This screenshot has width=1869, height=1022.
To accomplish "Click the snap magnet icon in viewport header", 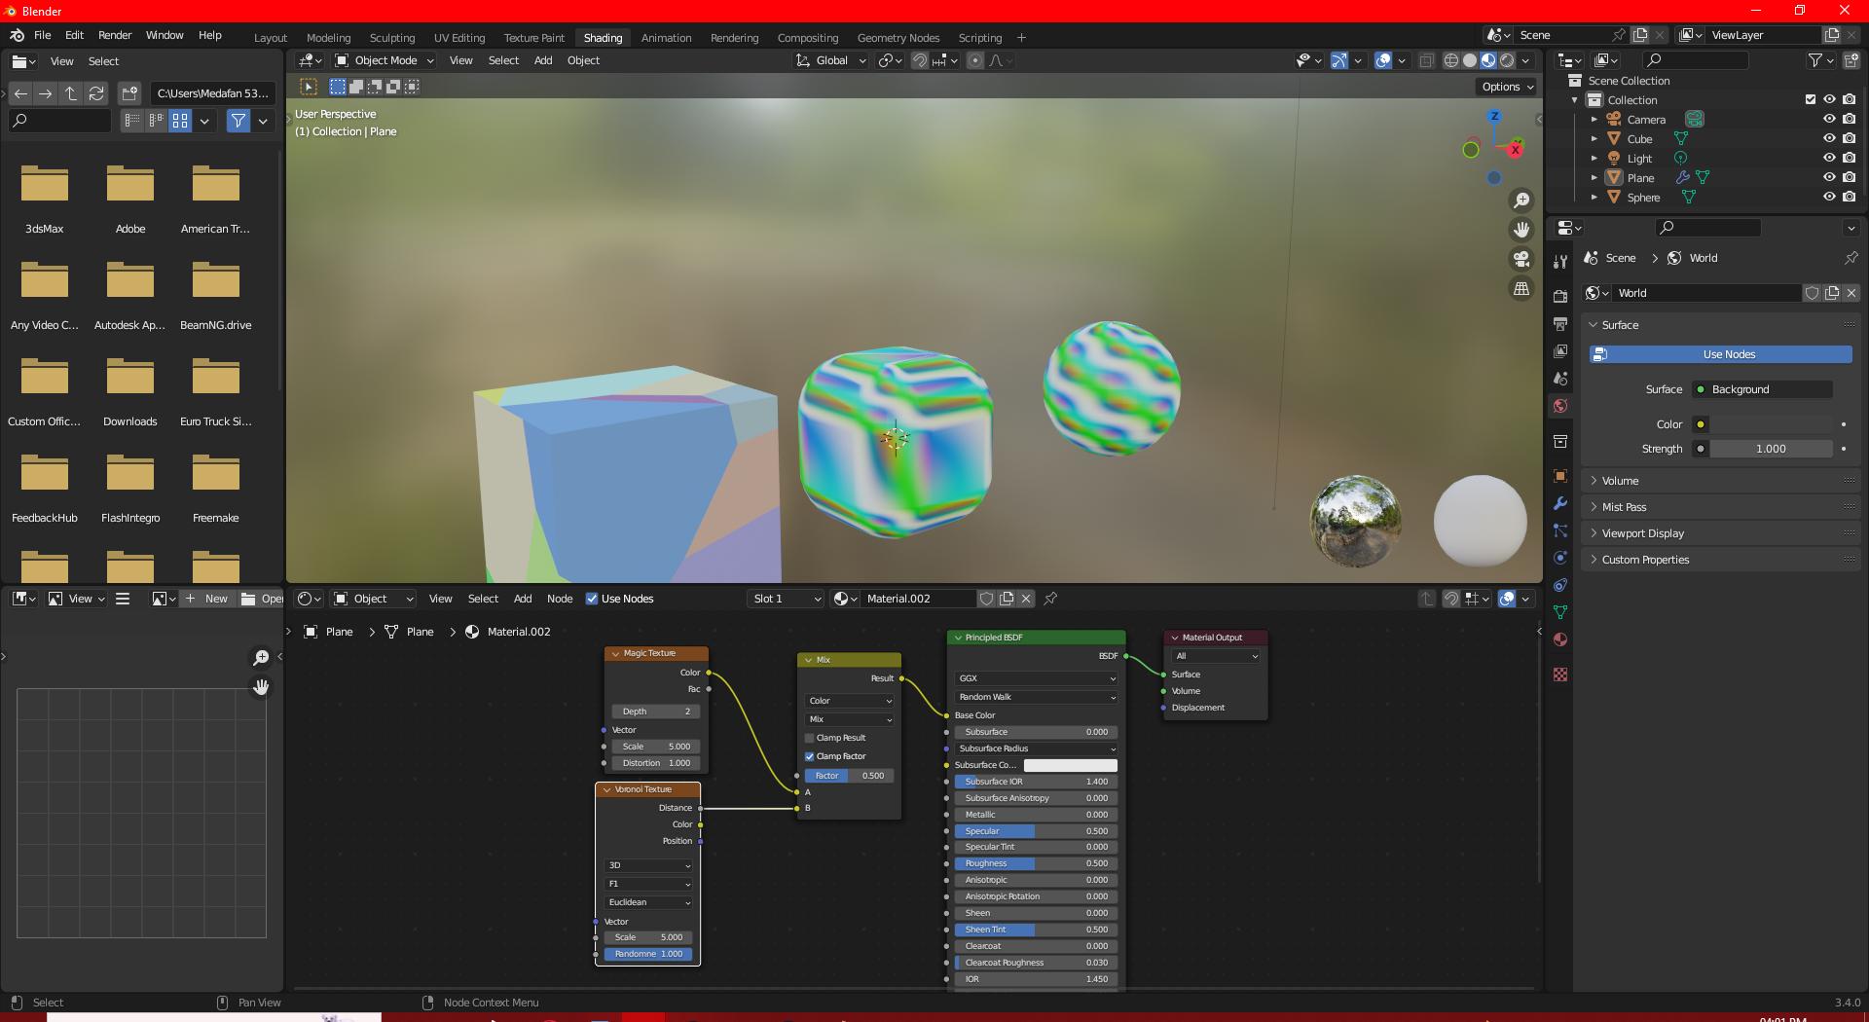I will [920, 60].
